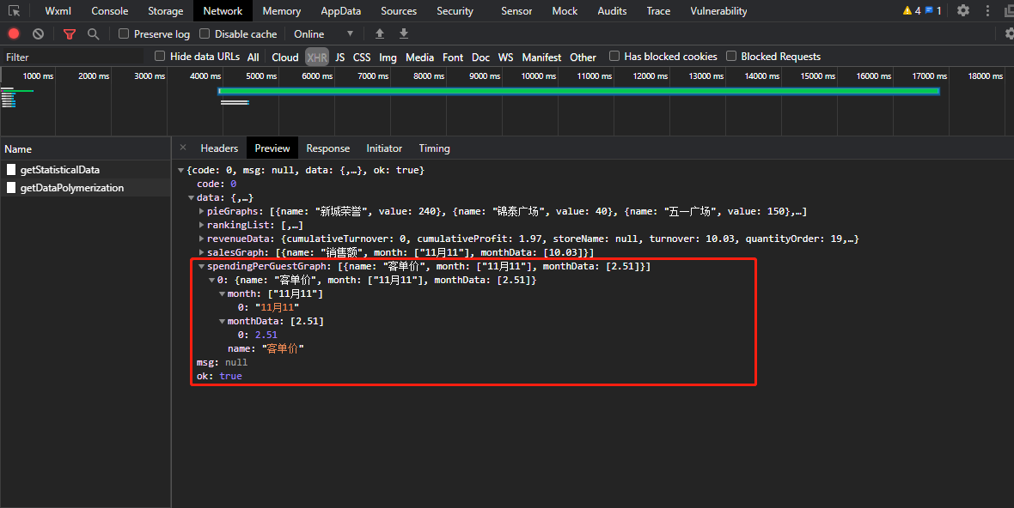This screenshot has height=508, width=1014.
Task: Open network settings gear at right edge
Action: click(1009, 33)
